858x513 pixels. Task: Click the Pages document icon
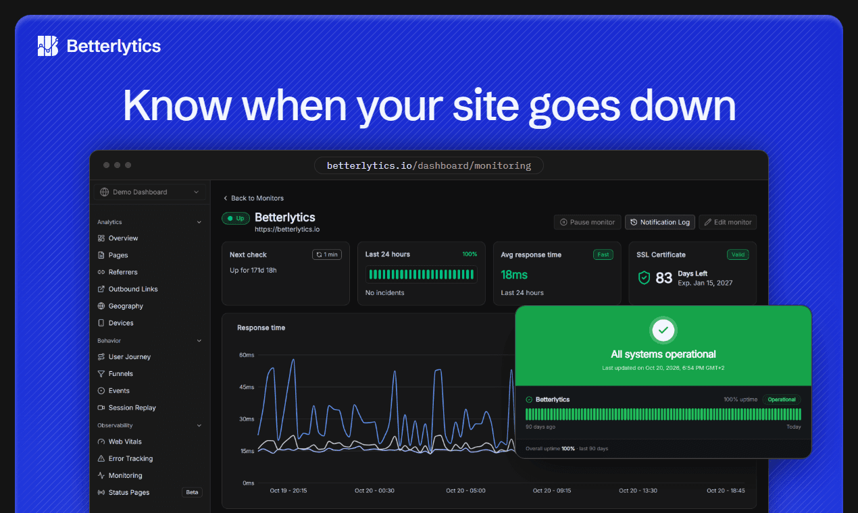pyautogui.click(x=101, y=255)
